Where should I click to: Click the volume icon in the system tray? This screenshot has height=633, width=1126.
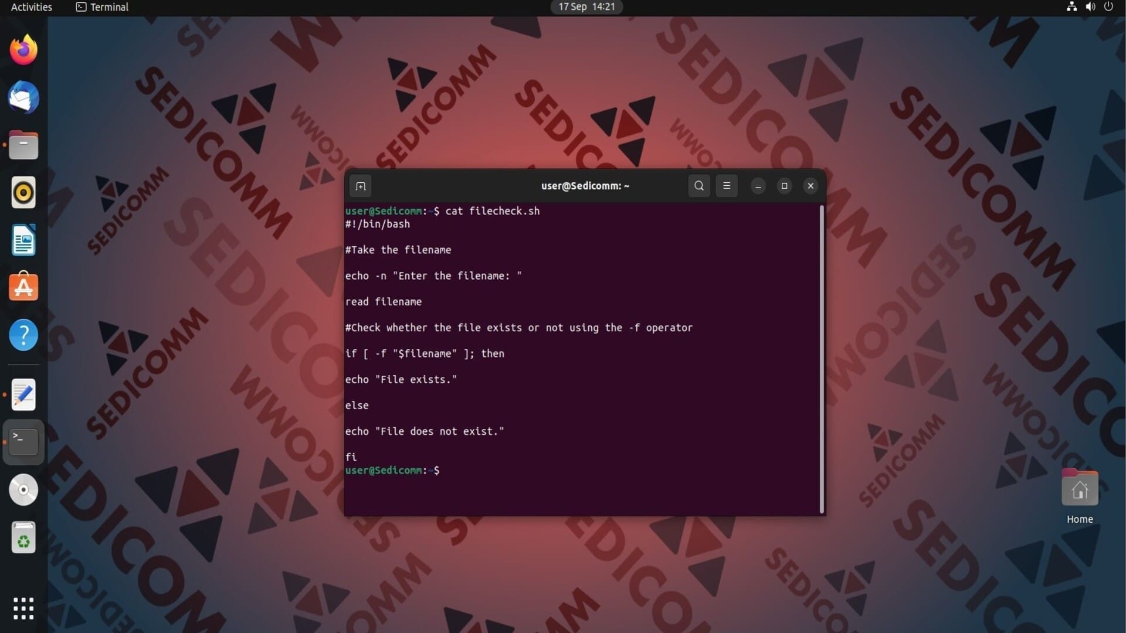pos(1090,7)
